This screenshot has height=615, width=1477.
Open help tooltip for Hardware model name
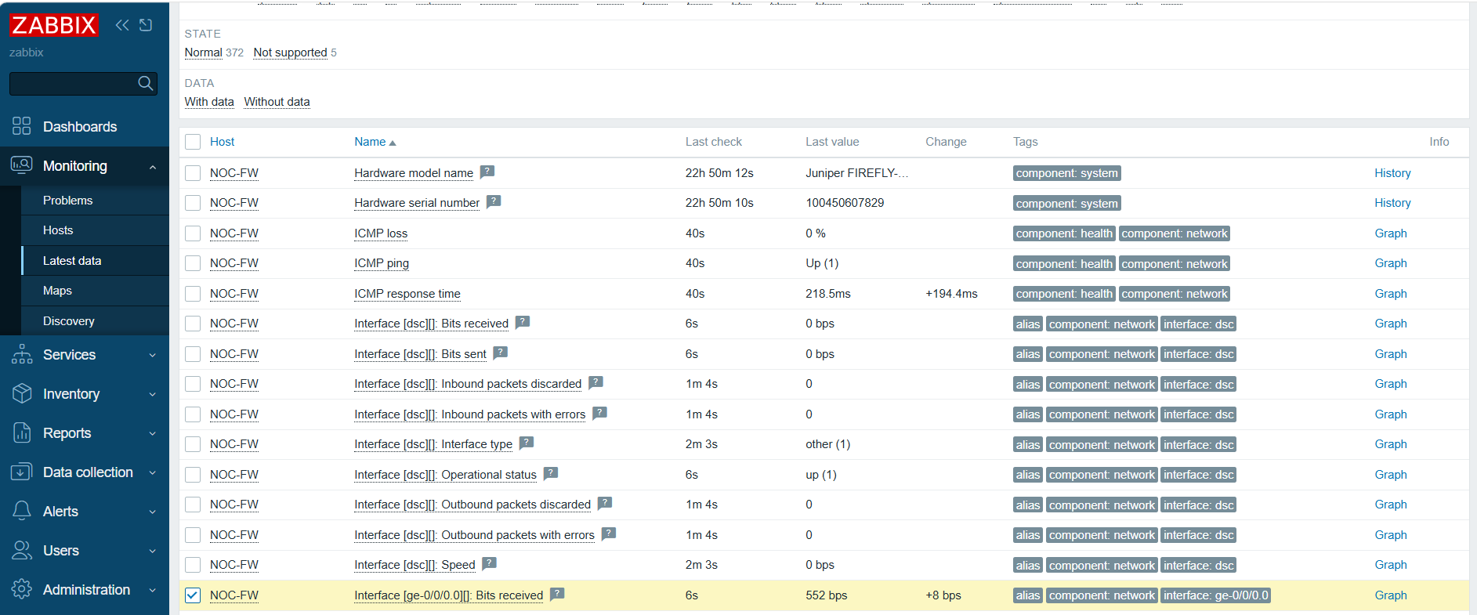pyautogui.click(x=487, y=172)
